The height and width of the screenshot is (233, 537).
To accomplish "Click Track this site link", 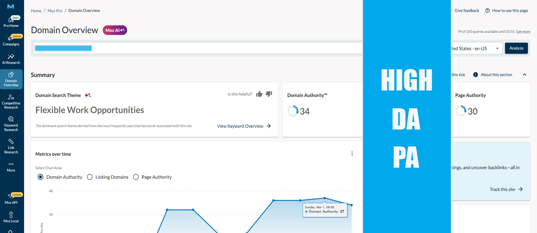I will 502,189.
